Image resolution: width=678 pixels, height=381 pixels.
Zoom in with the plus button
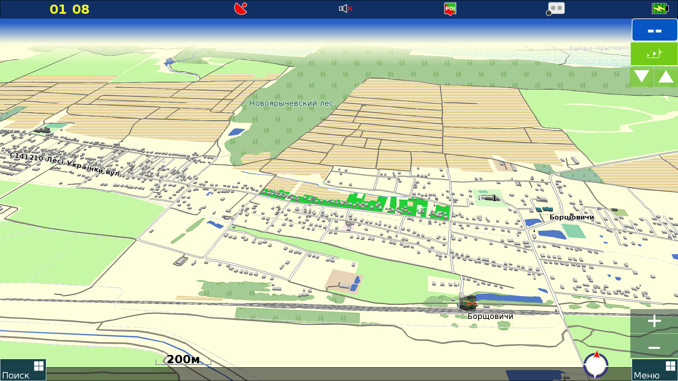654,321
